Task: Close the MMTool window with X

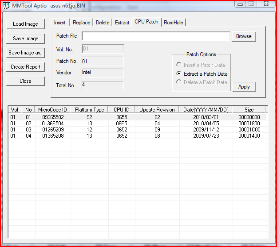Action: pyautogui.click(x=266, y=4)
